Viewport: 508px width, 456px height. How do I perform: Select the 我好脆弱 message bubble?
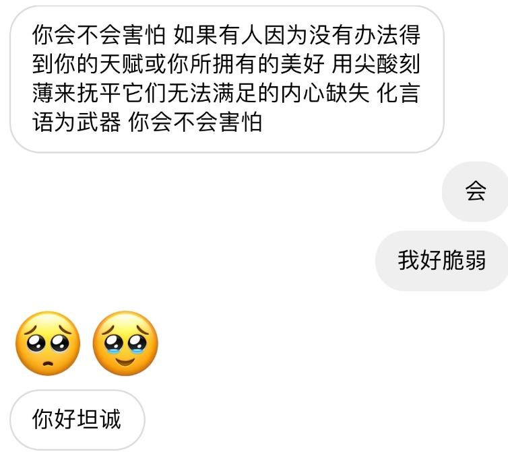pos(442,261)
